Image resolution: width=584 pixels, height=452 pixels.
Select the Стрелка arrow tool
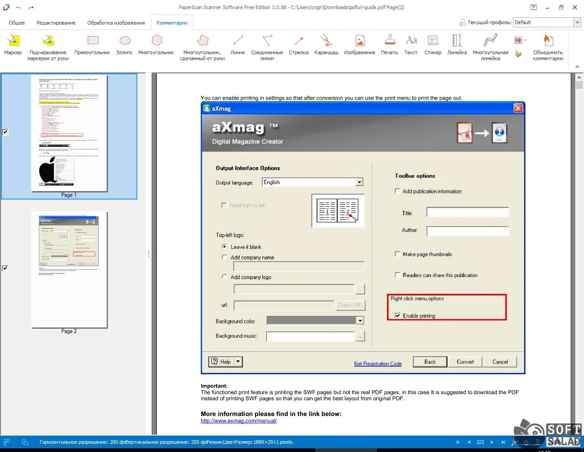click(x=299, y=45)
